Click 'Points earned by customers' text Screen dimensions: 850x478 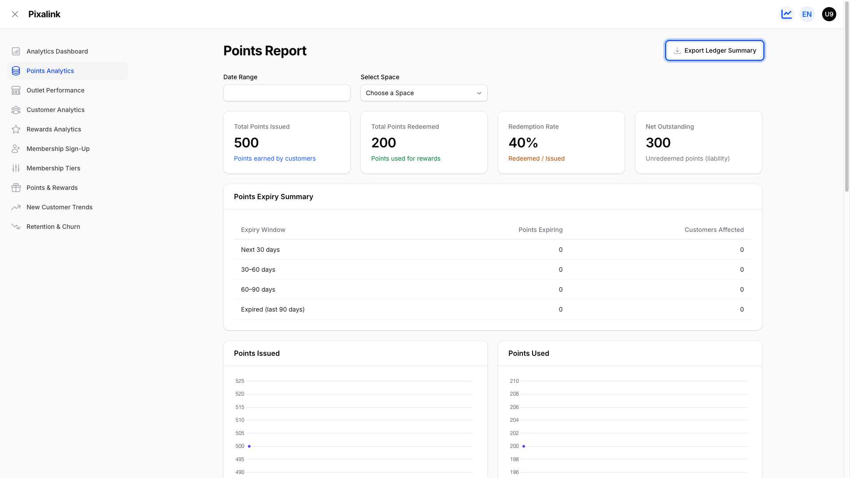coord(275,158)
